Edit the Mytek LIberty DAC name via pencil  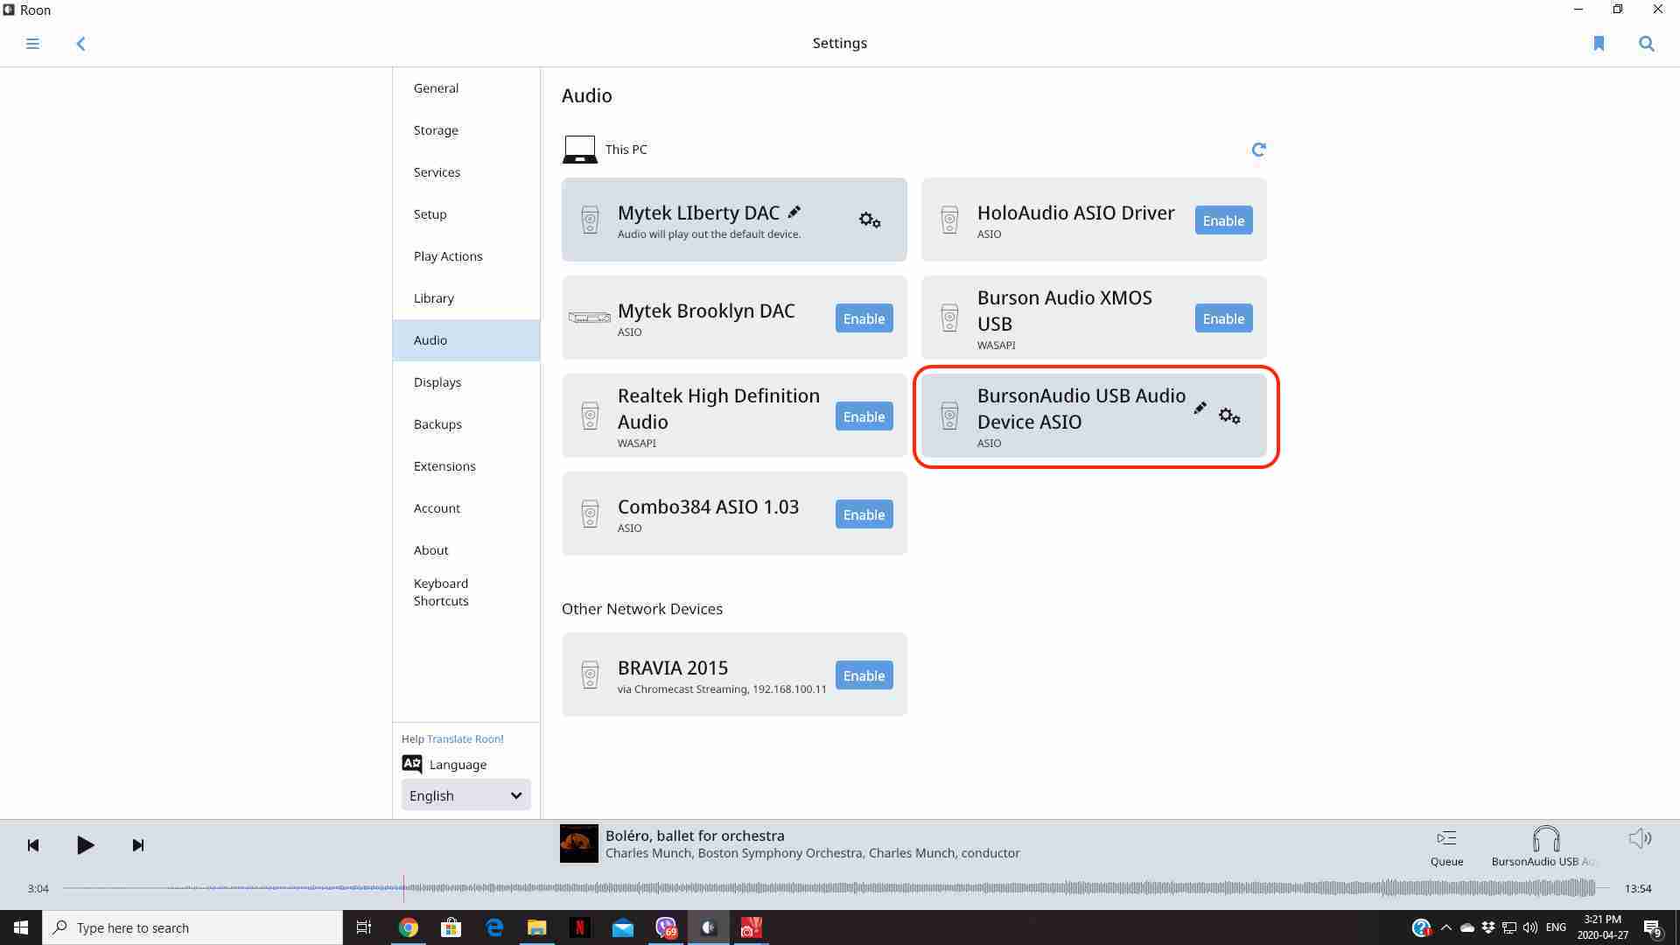(x=794, y=212)
